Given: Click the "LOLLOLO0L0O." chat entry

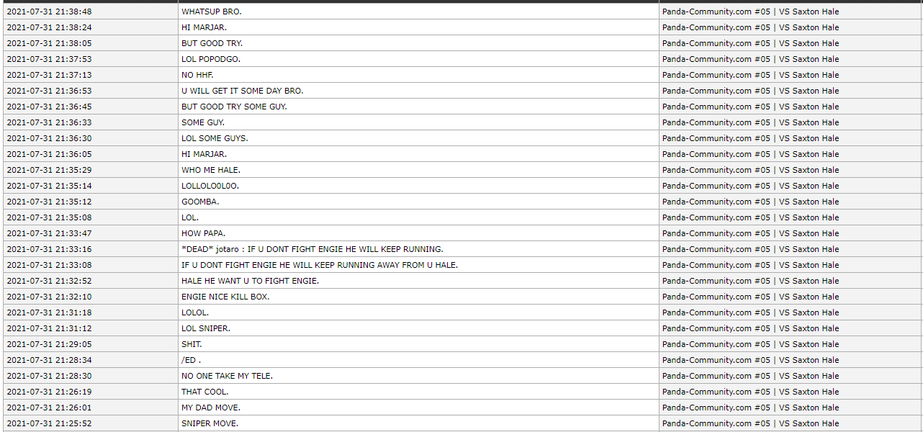Looking at the screenshot, I should [210, 186].
